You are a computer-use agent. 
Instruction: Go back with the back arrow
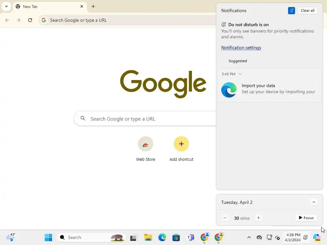7,20
